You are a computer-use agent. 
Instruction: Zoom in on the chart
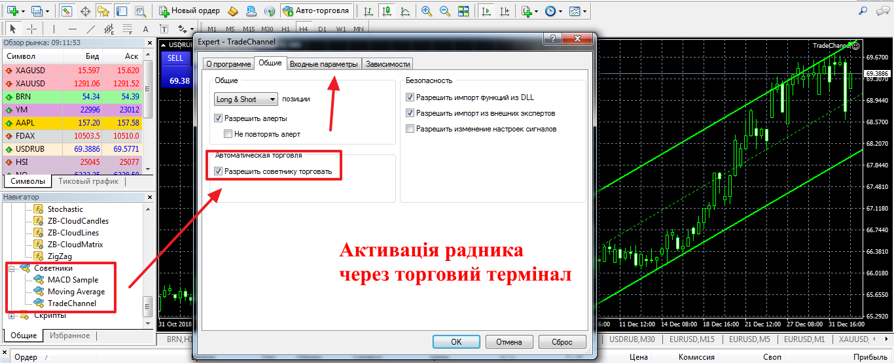(x=427, y=11)
